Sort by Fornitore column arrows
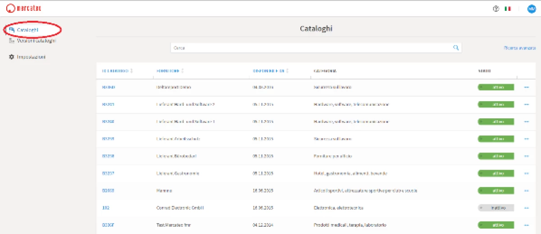The width and height of the screenshot is (541, 234). (x=183, y=71)
